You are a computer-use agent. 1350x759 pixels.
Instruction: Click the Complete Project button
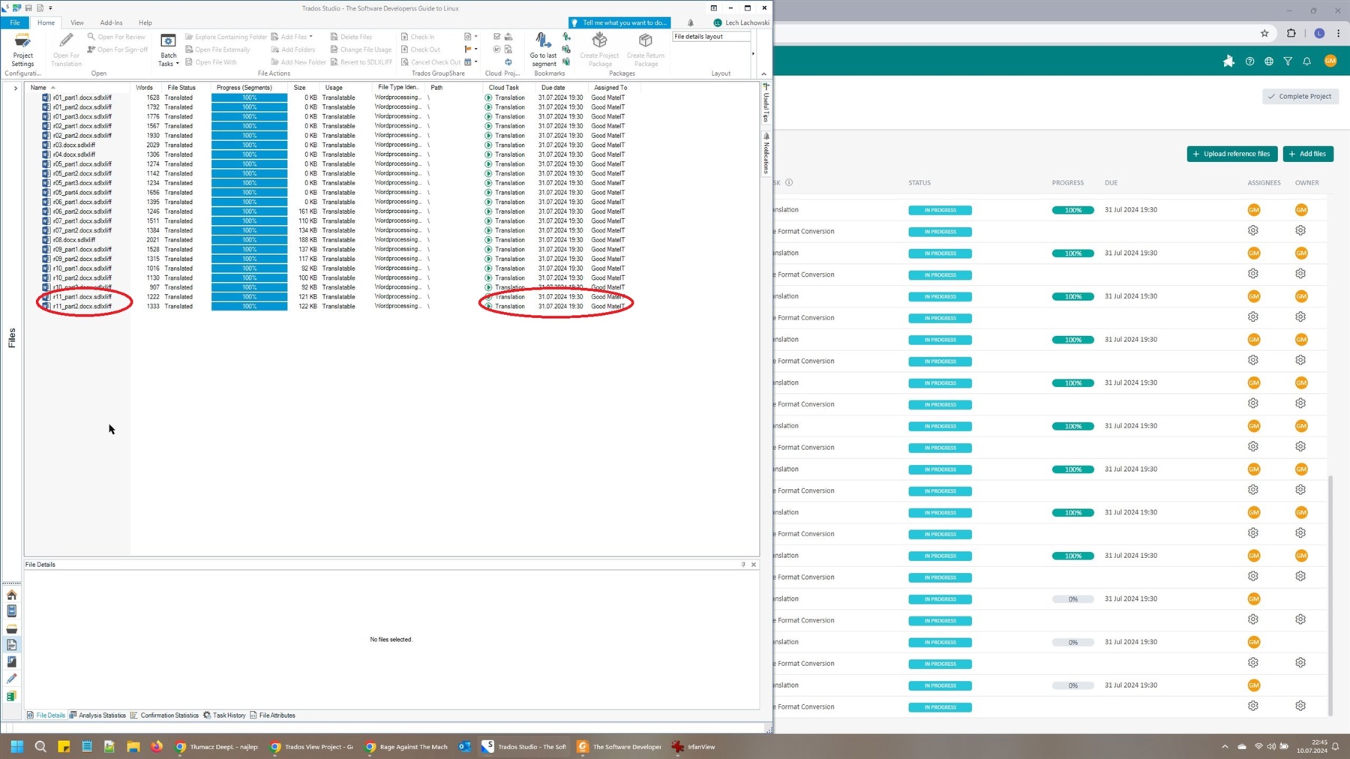tap(1300, 96)
